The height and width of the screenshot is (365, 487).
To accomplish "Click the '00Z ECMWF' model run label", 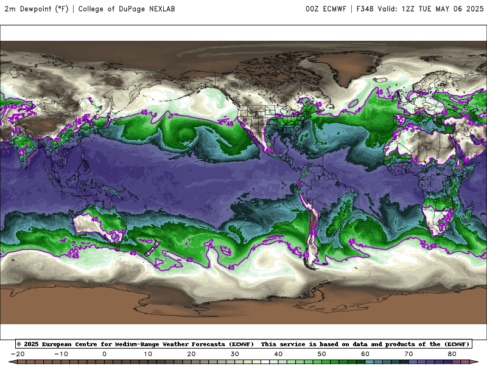I will point(326,9).
